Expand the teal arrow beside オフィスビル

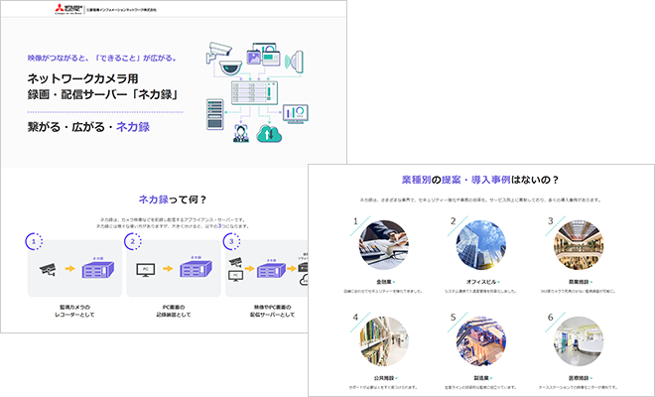coord(499,283)
